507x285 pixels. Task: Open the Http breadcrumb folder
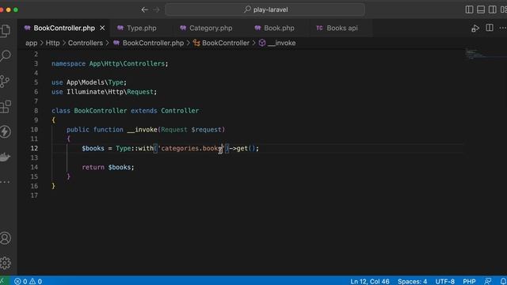pyautogui.click(x=53, y=43)
